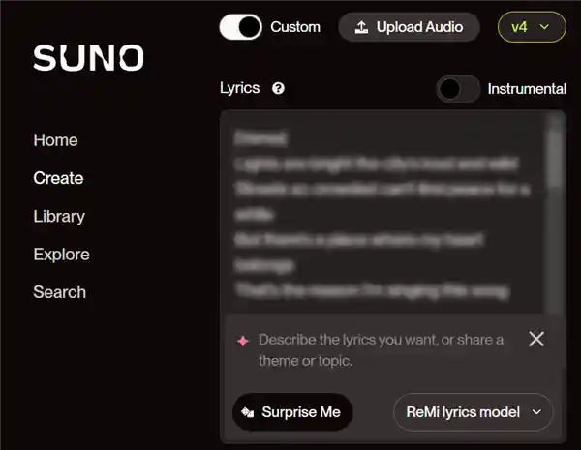
Task: Go to Home in the sidebar
Action: (55, 140)
